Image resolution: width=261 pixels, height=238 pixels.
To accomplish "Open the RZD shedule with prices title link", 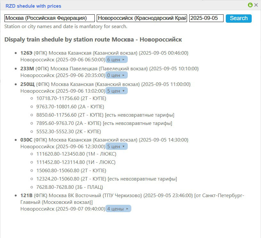I will [x=33, y=6].
